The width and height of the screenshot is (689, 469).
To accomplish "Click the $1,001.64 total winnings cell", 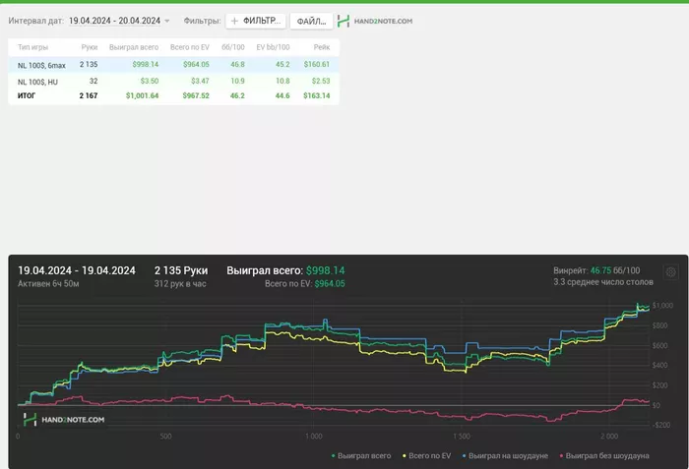I will click(142, 95).
